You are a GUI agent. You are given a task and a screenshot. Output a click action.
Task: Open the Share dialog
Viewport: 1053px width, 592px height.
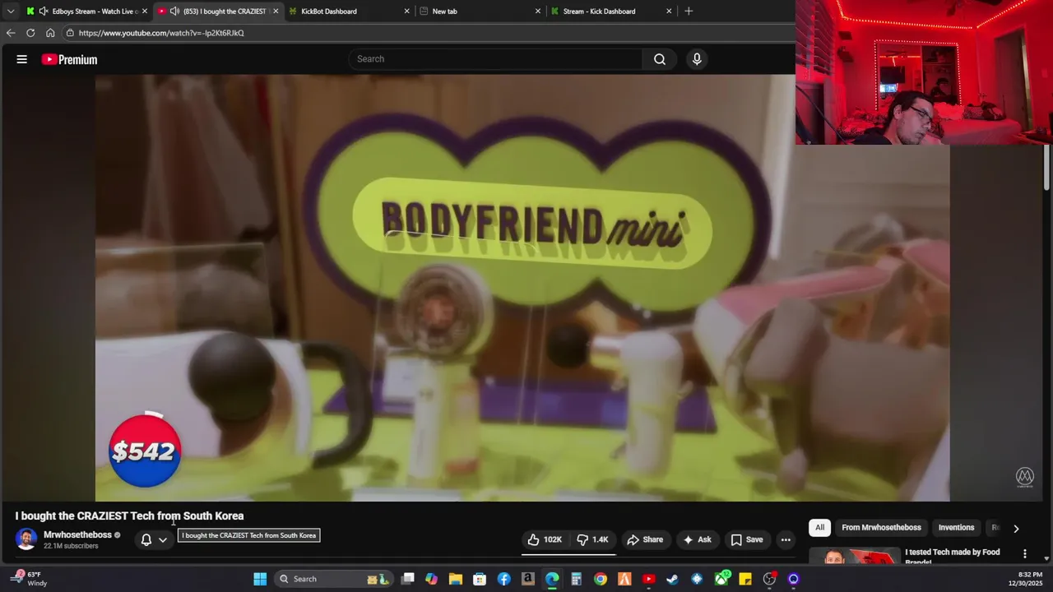(645, 539)
